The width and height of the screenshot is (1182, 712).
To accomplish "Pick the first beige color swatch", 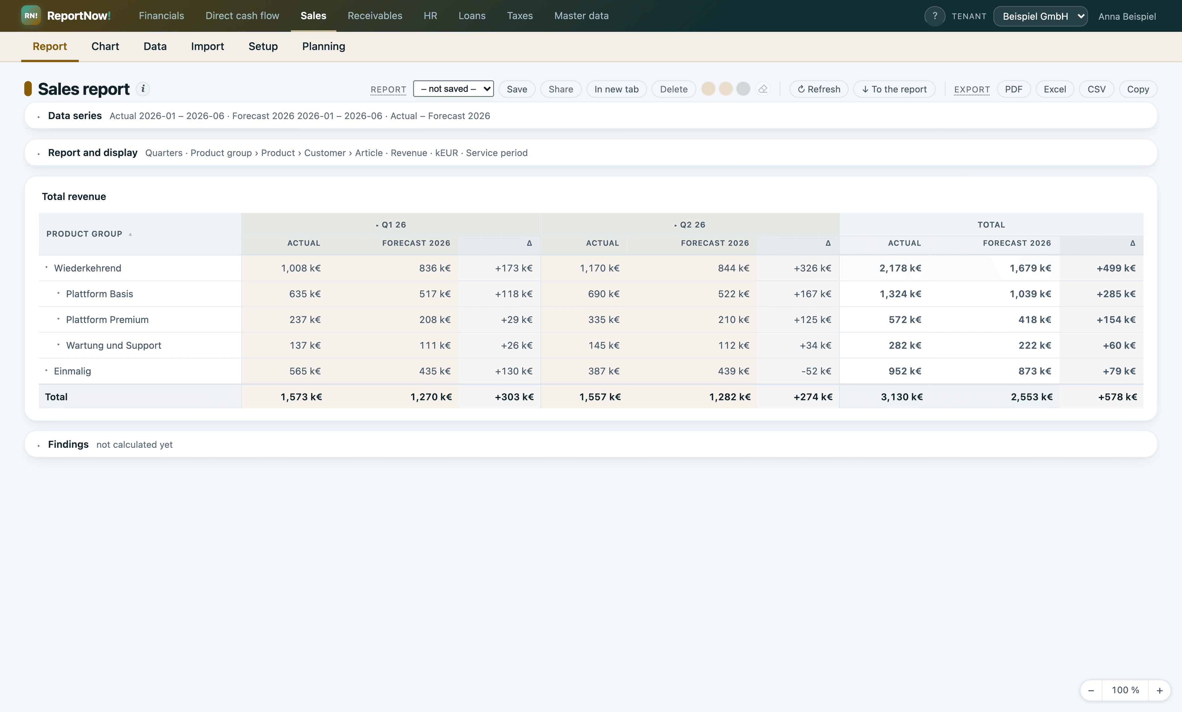I will coord(708,89).
